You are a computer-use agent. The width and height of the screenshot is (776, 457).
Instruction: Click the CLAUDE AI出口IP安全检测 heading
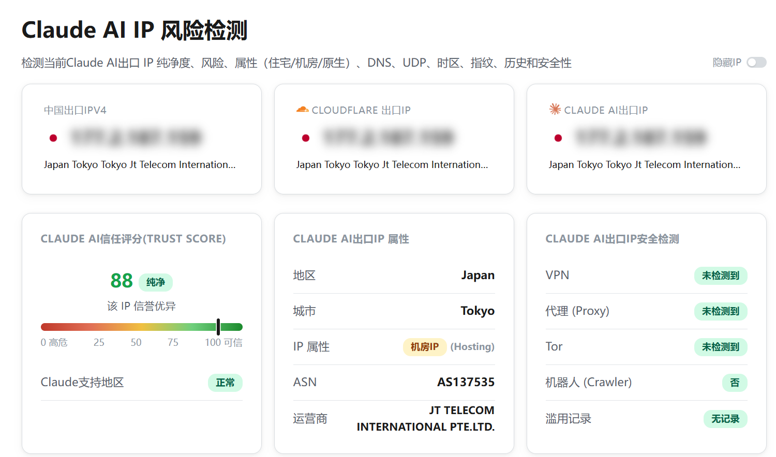tap(613, 239)
